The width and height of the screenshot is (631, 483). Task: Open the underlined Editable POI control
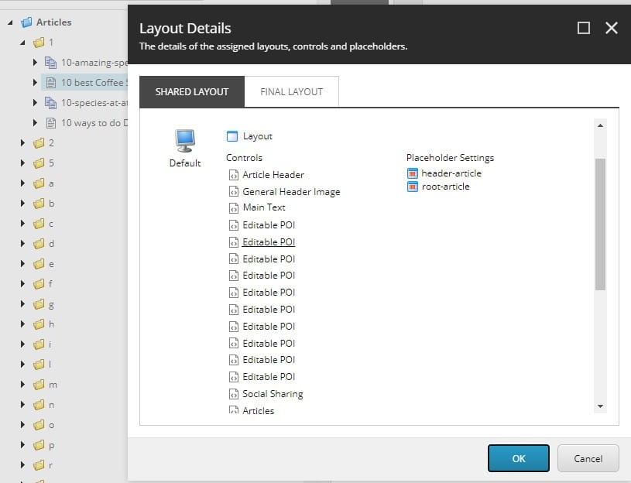(x=269, y=242)
